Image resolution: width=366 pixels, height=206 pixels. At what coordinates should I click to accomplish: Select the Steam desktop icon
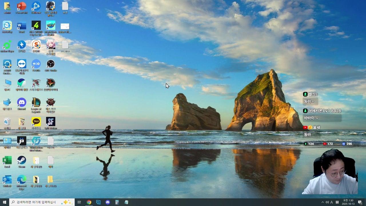tap(21, 160)
